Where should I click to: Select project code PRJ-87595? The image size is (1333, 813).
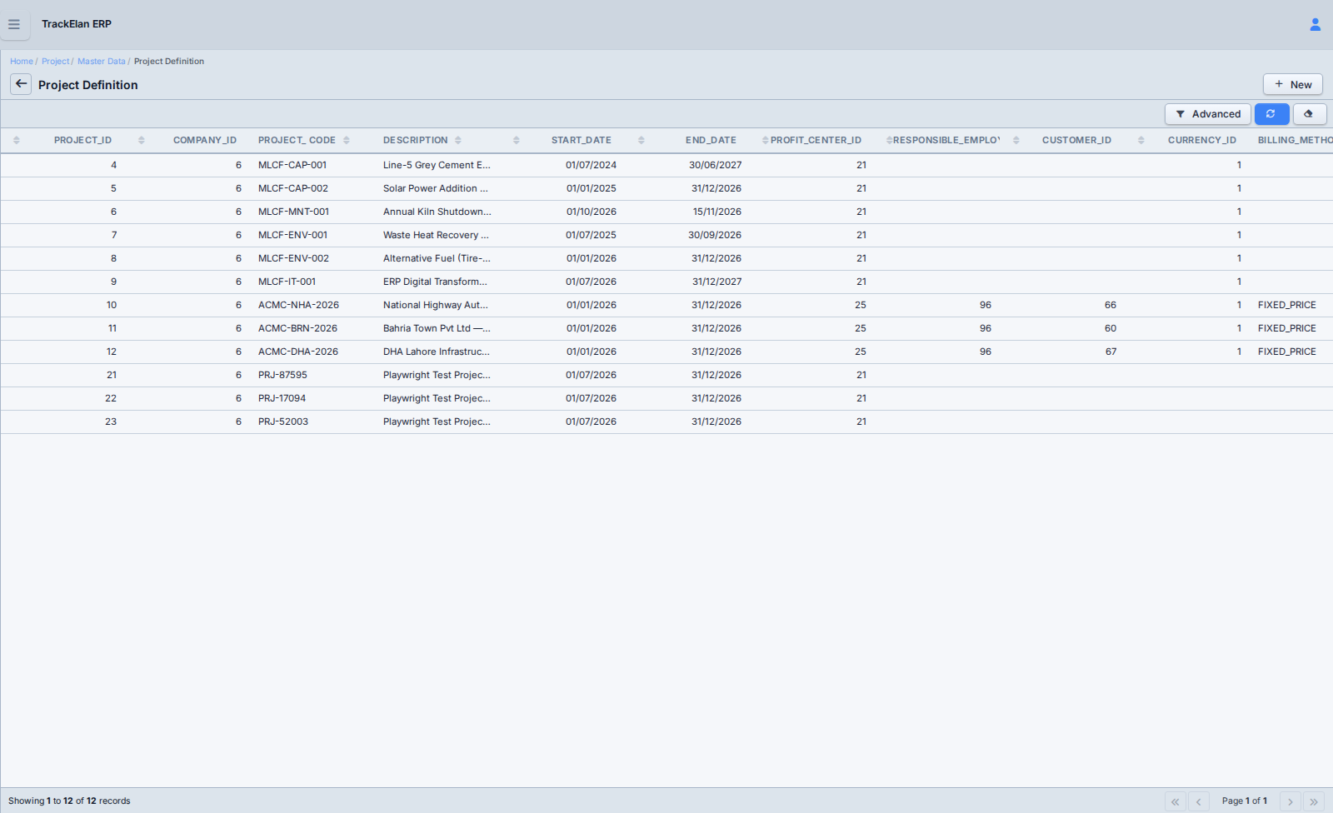282,375
